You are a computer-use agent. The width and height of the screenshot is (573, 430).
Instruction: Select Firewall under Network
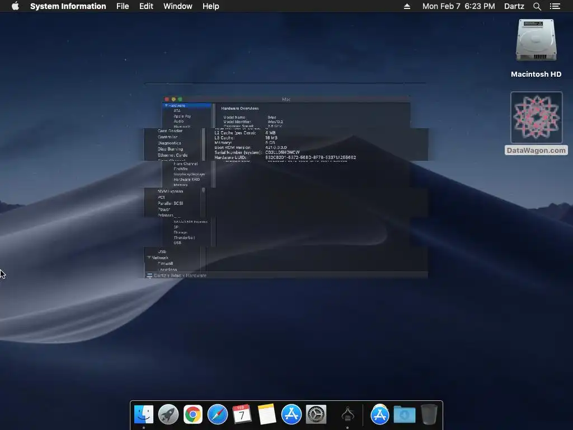coord(165,263)
